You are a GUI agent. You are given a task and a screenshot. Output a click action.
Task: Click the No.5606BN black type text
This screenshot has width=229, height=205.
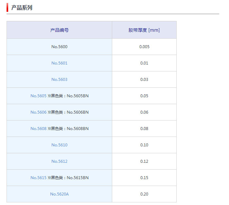coord(78,112)
